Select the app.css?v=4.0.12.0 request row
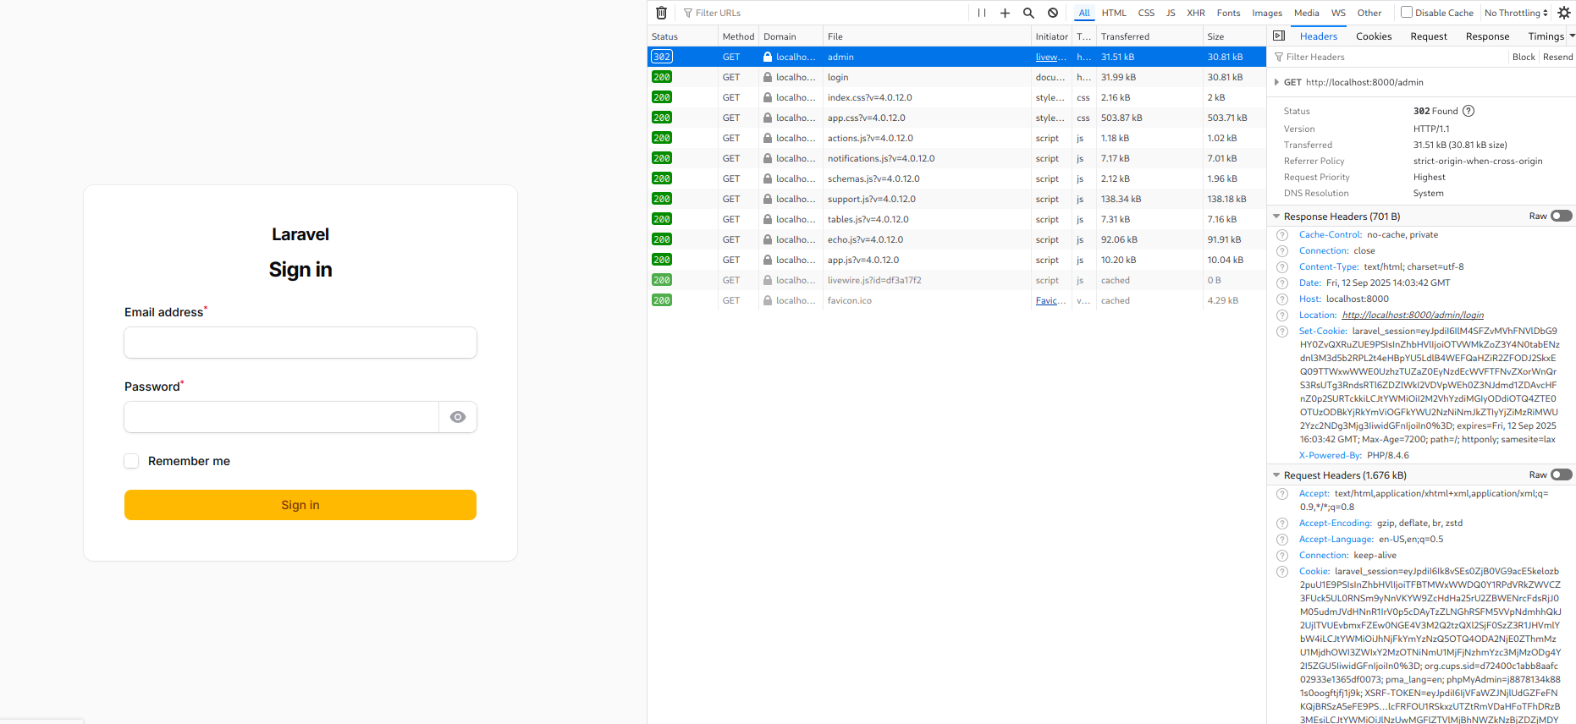The height and width of the screenshot is (724, 1576). point(956,118)
